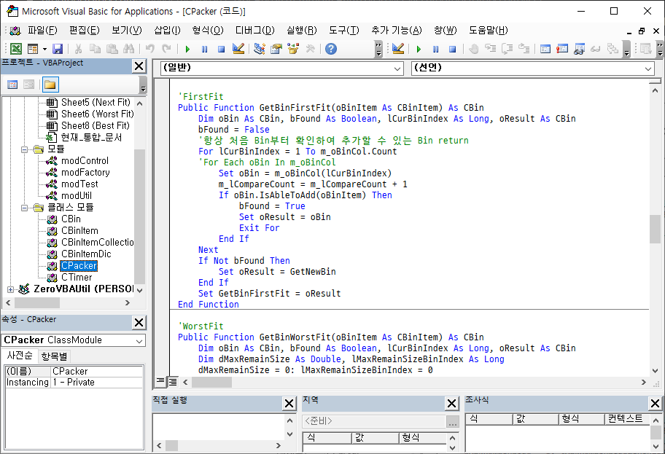Click the View Object button in Project panel

point(29,85)
